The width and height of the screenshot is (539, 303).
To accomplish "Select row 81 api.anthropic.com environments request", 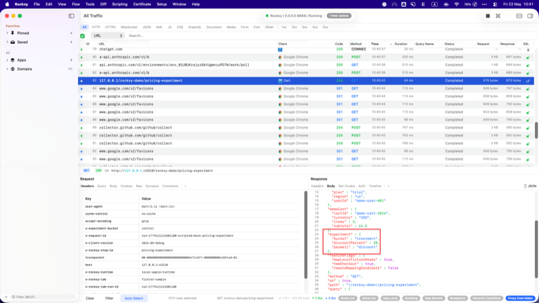I will (307, 65).
